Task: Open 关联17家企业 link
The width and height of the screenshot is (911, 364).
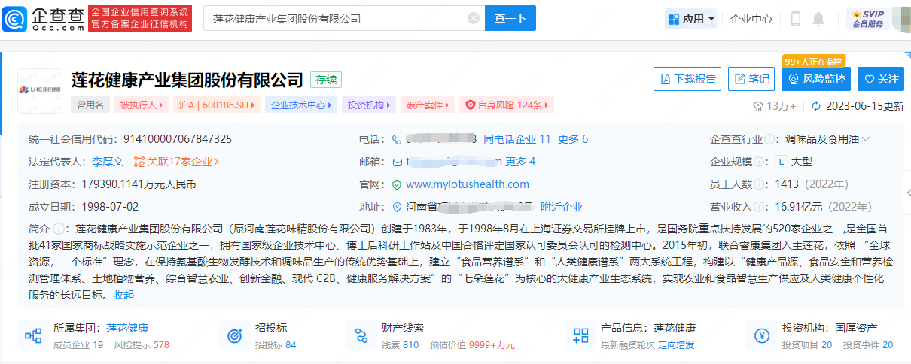Action: coord(176,162)
